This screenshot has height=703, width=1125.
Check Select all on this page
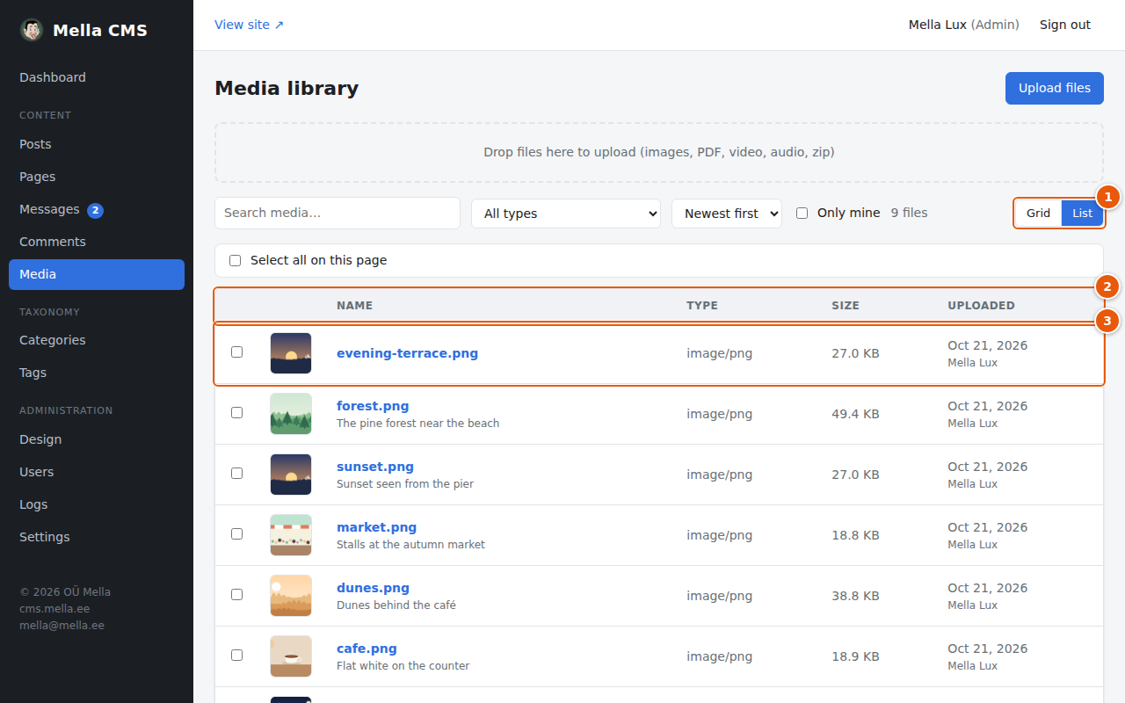click(235, 260)
